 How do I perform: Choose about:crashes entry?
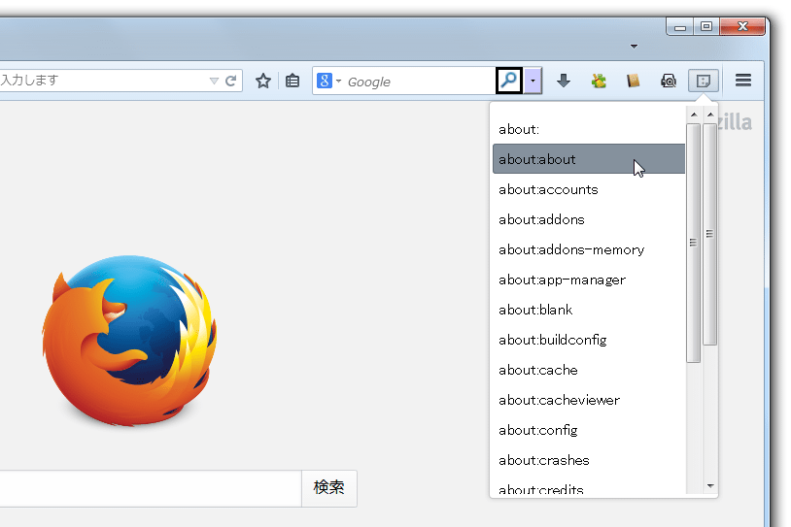click(588, 460)
